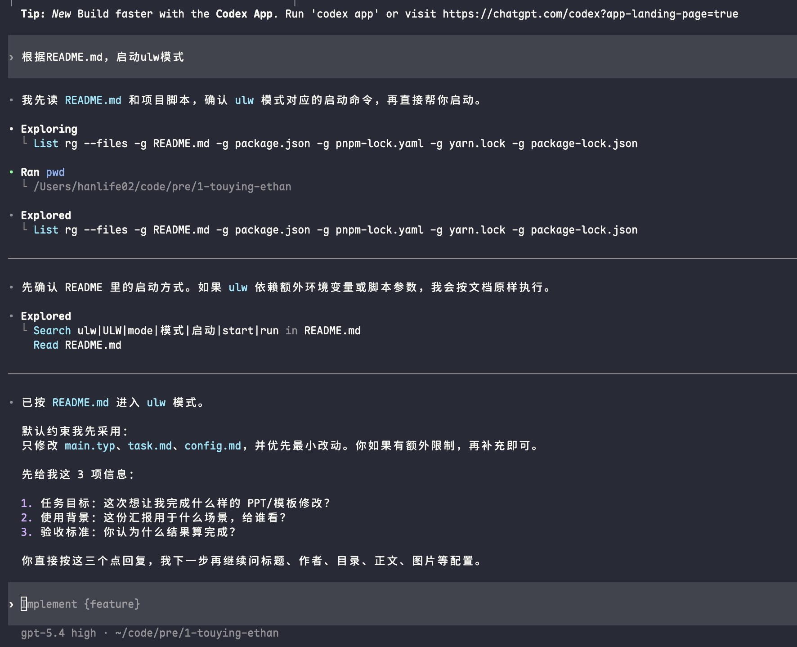Viewport: 797px width, 647px height.
Task: Click the purple "1." marker for 任务目标
Action: click(27, 503)
